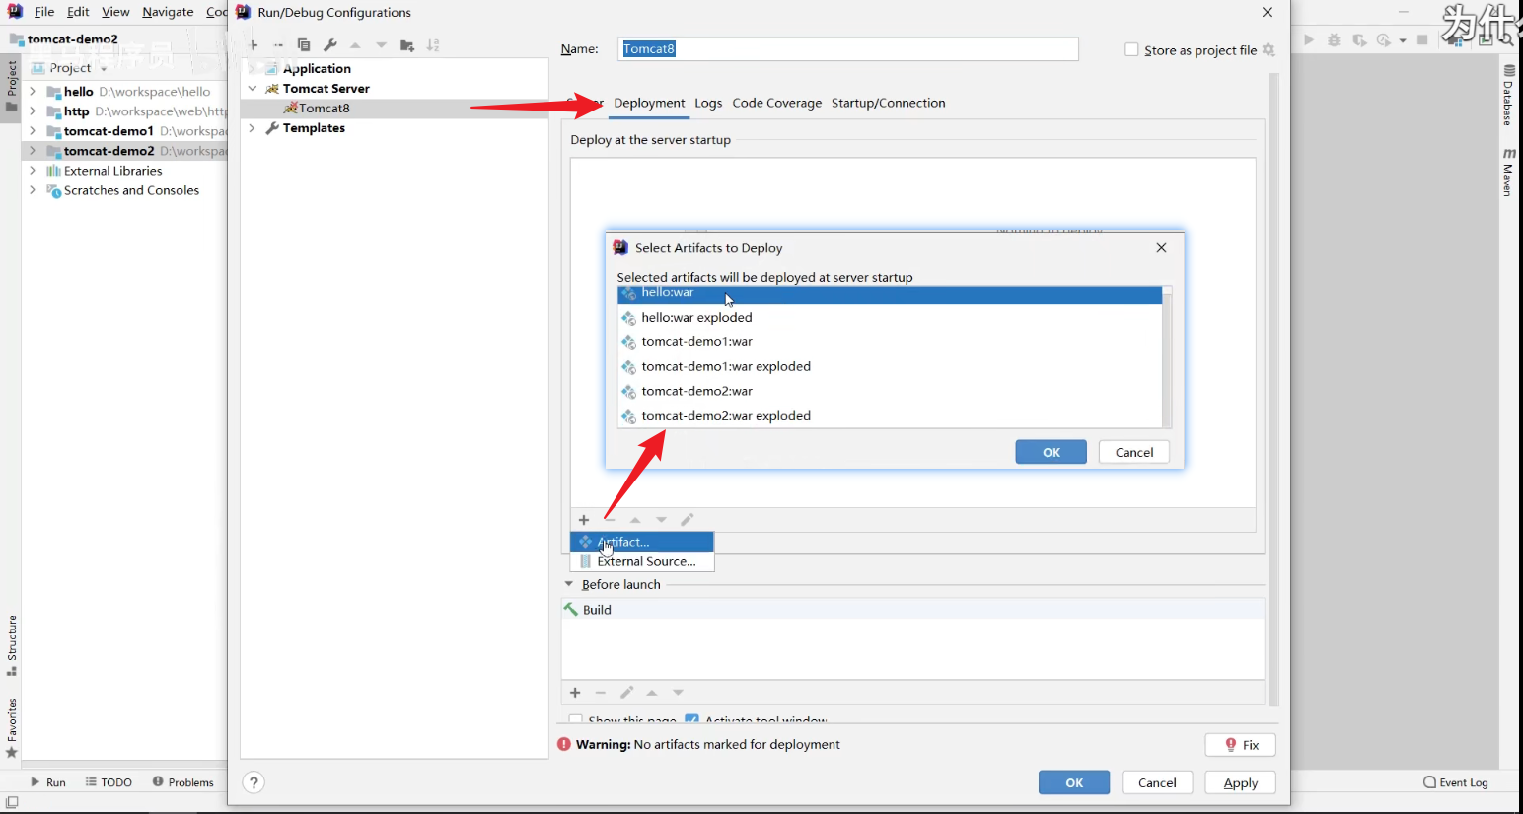Expand External Libraries in project tree
The height and width of the screenshot is (814, 1523).
click(x=33, y=171)
